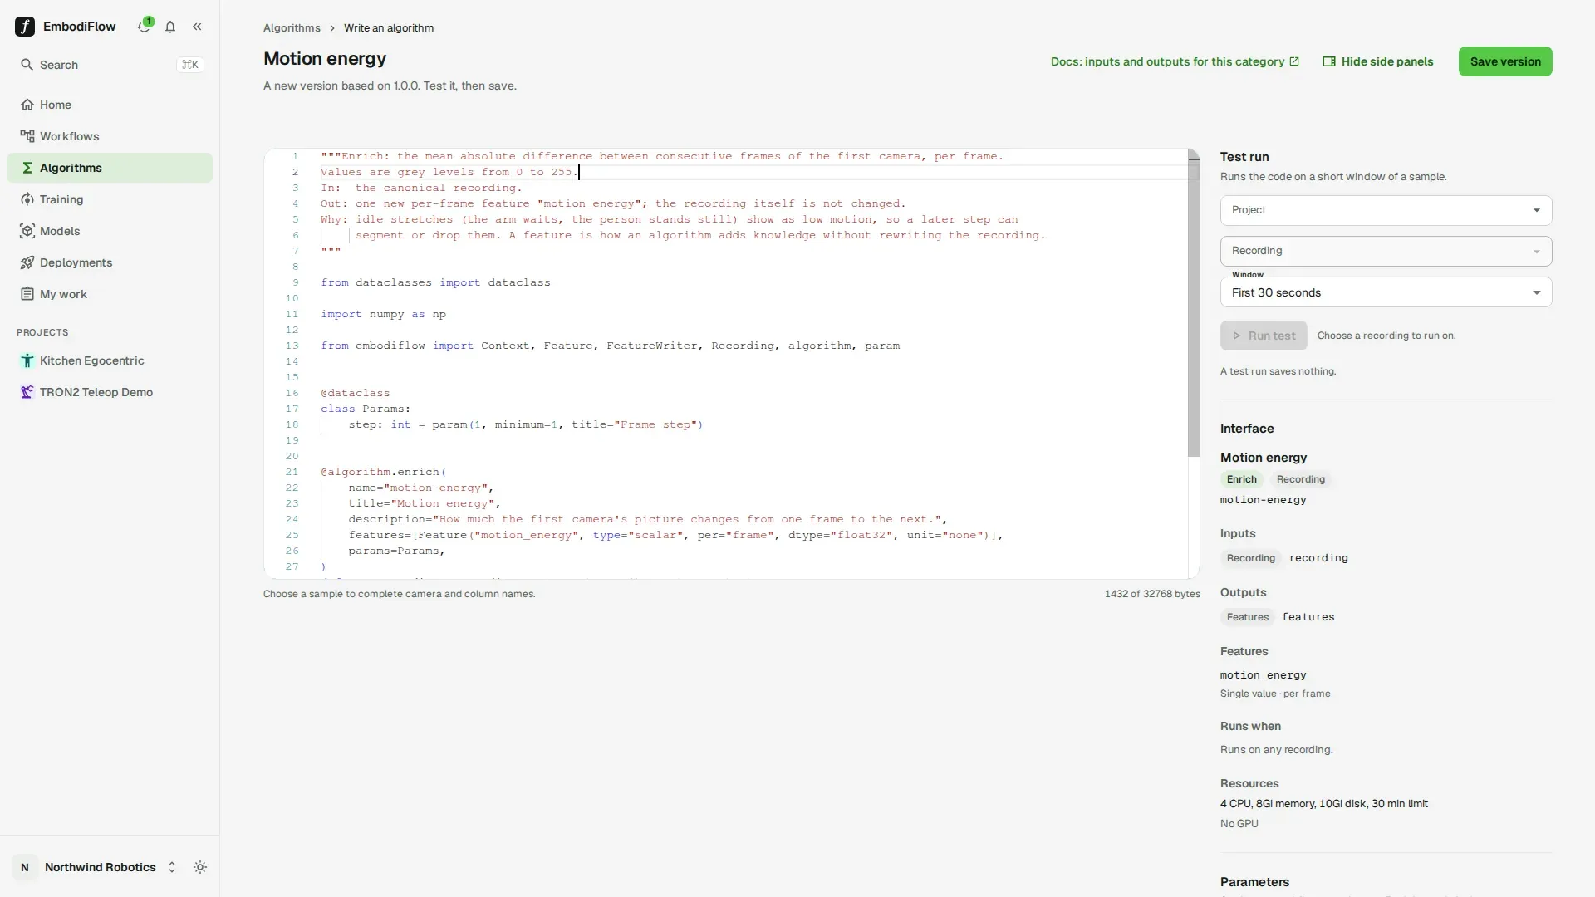Click the Workflows icon in the sidebar
Screen dimensions: 1595x897
(27, 136)
